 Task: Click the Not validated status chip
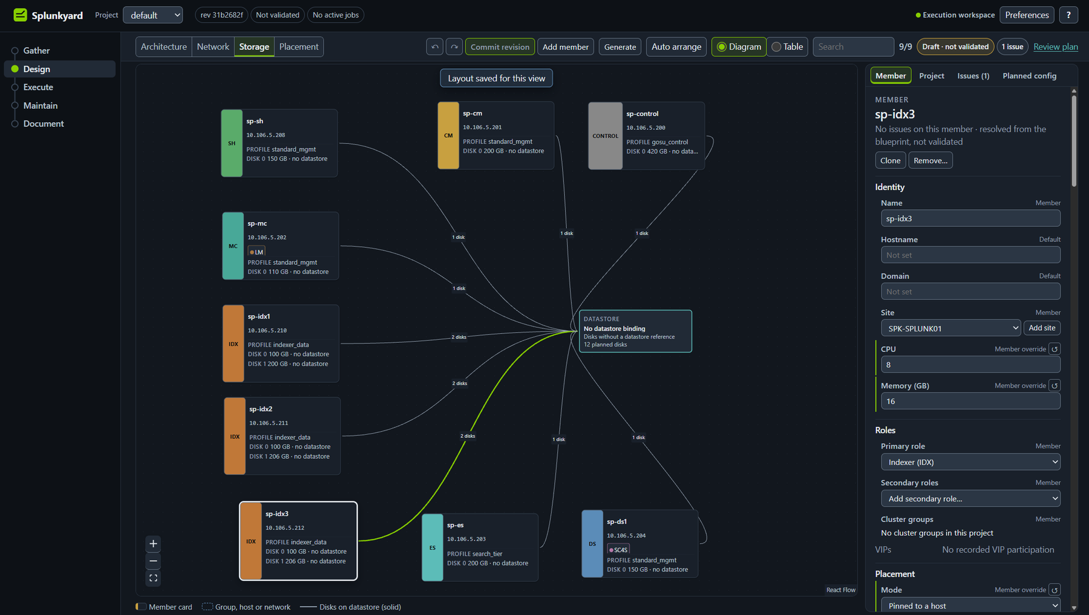[x=278, y=15]
